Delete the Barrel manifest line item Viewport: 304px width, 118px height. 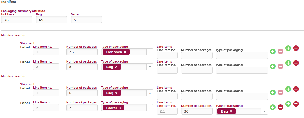(296, 104)
